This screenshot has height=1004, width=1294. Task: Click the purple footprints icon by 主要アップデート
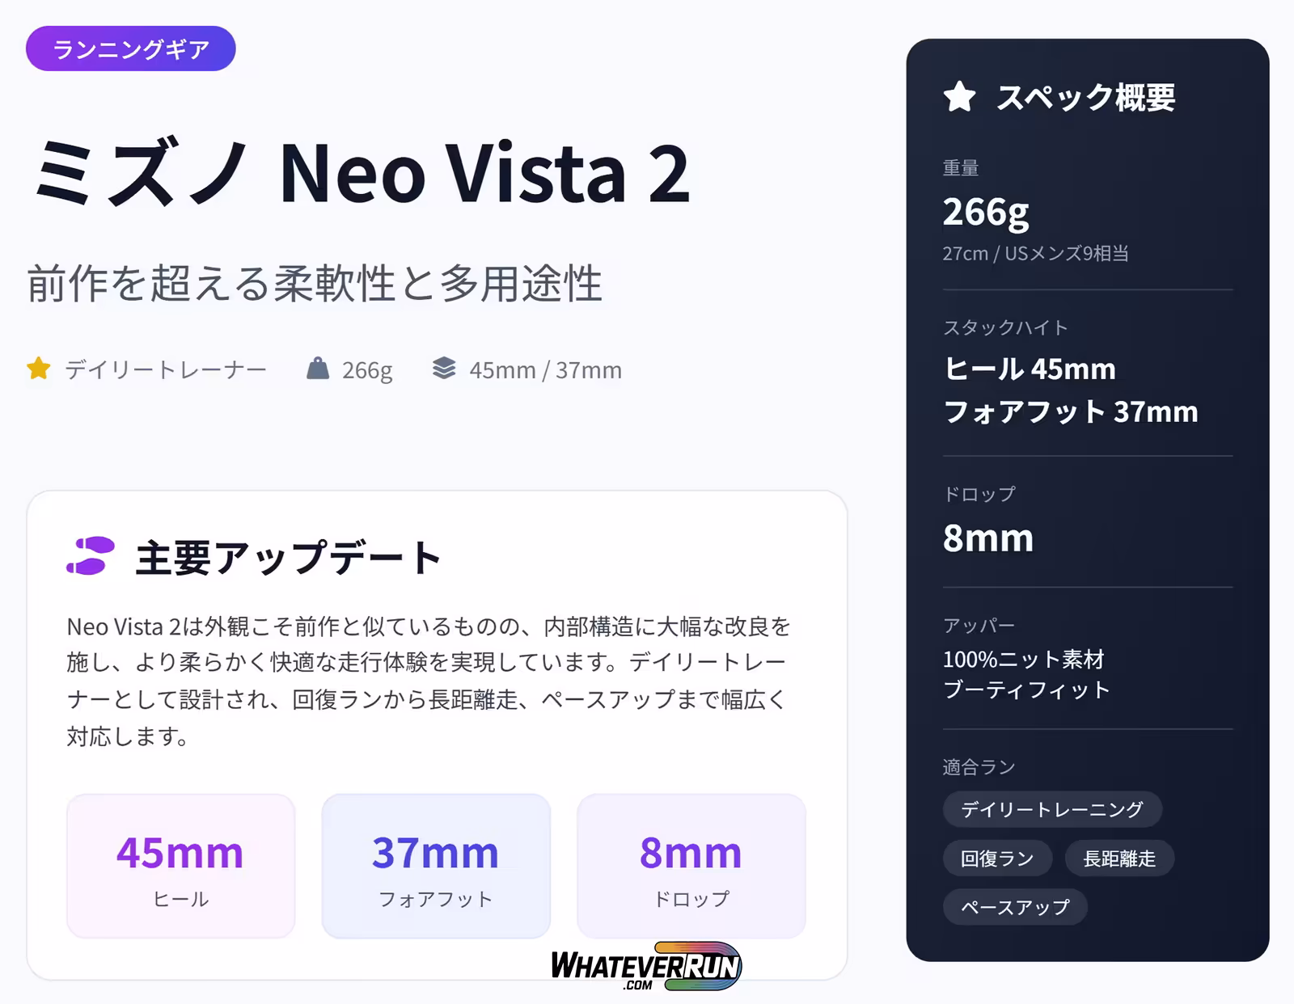(91, 556)
